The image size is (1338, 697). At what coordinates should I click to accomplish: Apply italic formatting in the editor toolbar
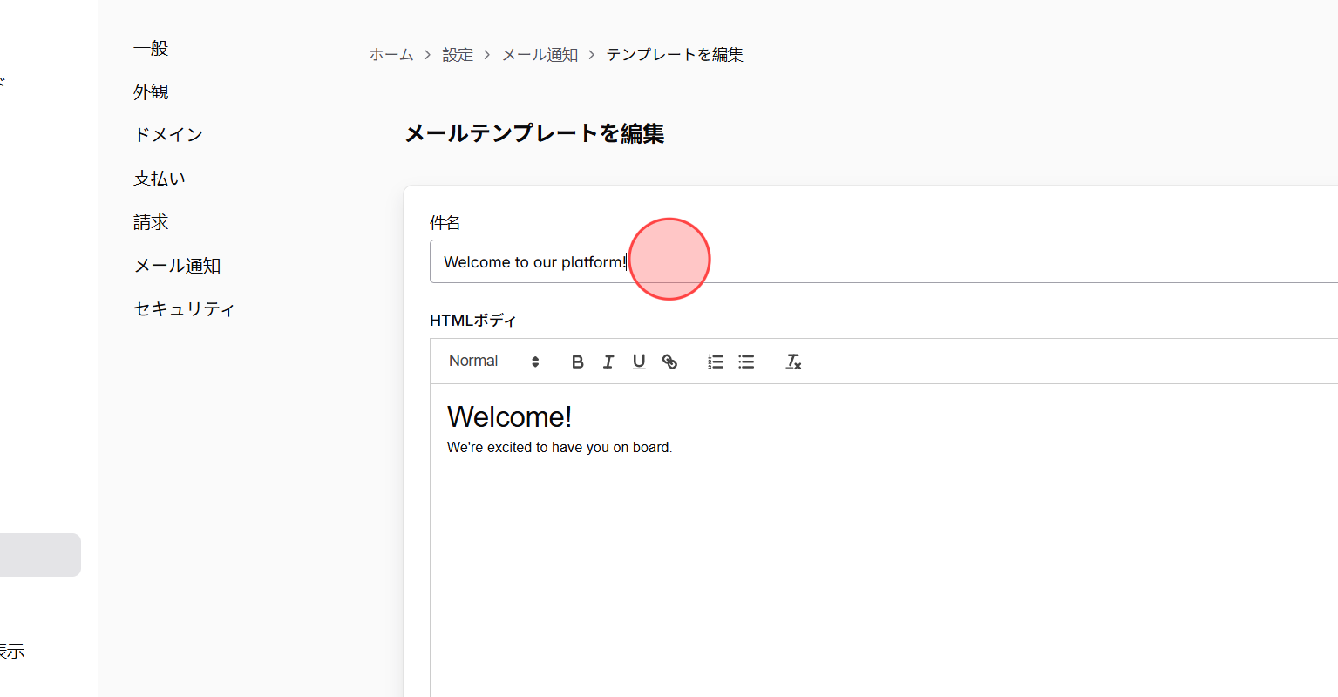pyautogui.click(x=608, y=361)
